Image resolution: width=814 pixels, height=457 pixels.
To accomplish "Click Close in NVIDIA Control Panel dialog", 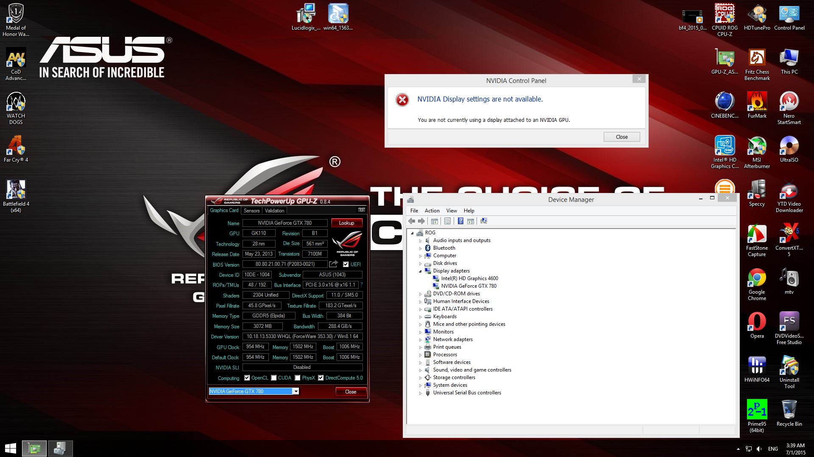I will coord(622,137).
